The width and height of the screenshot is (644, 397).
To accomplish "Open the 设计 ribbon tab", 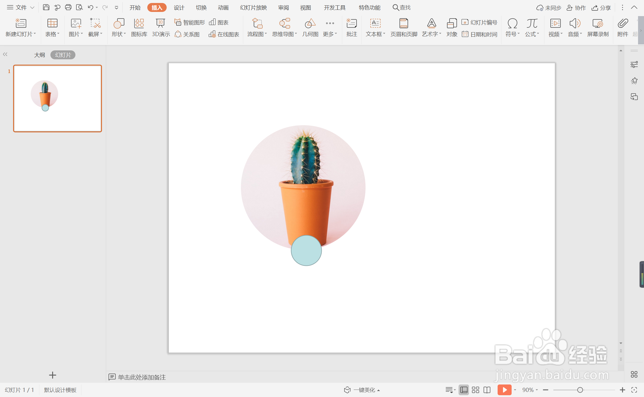I will coord(179,7).
